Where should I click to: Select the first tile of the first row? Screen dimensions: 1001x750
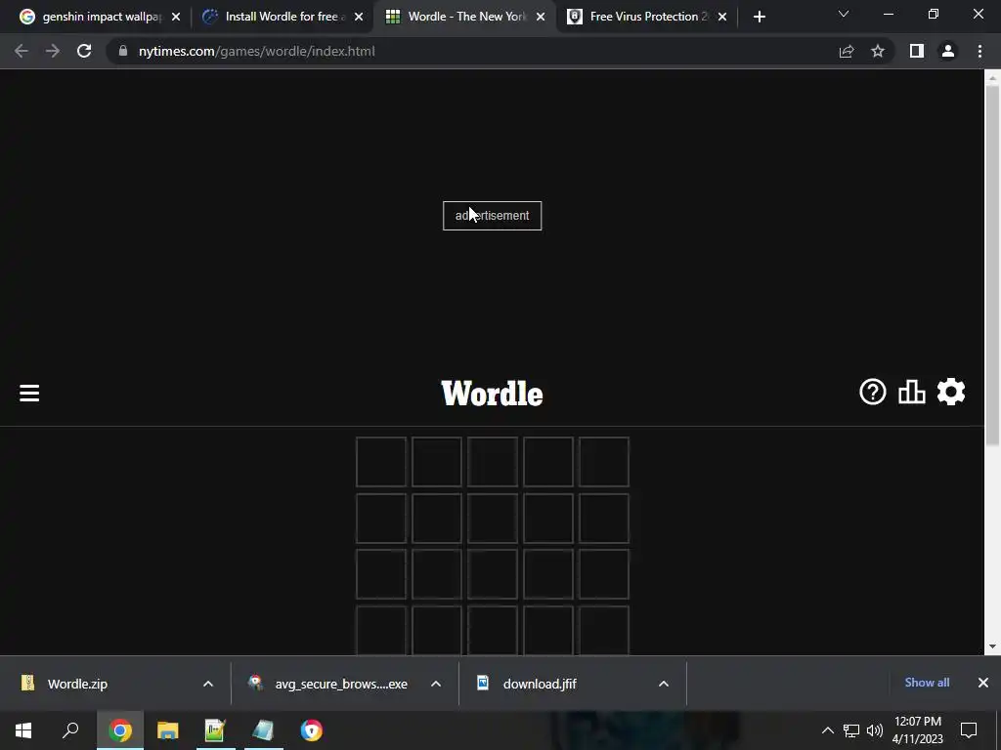tap(381, 462)
